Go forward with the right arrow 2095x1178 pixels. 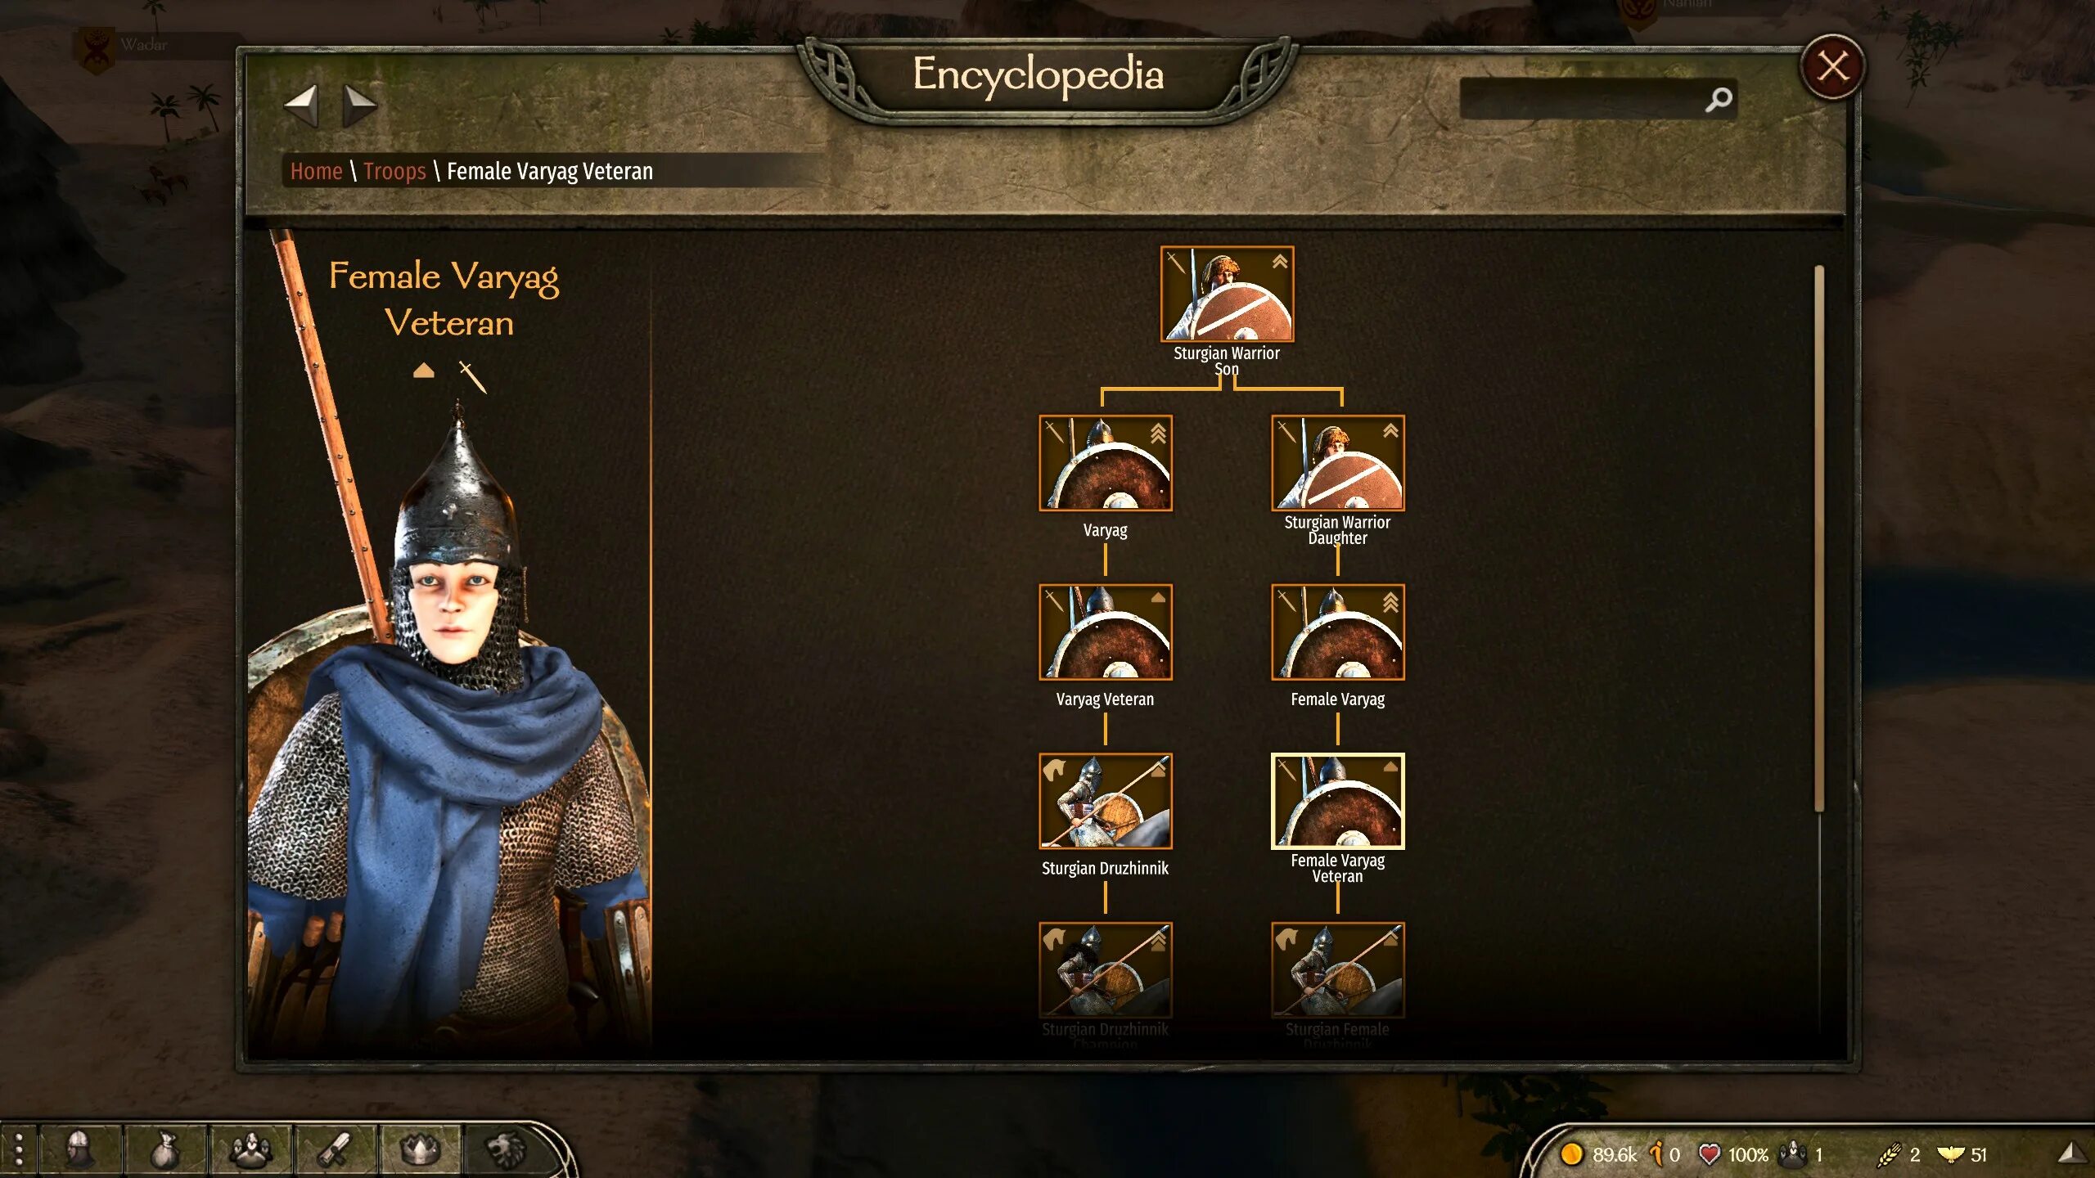pos(359,105)
